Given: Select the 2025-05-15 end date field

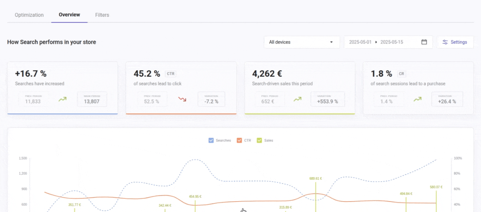Looking at the screenshot, I should point(392,42).
